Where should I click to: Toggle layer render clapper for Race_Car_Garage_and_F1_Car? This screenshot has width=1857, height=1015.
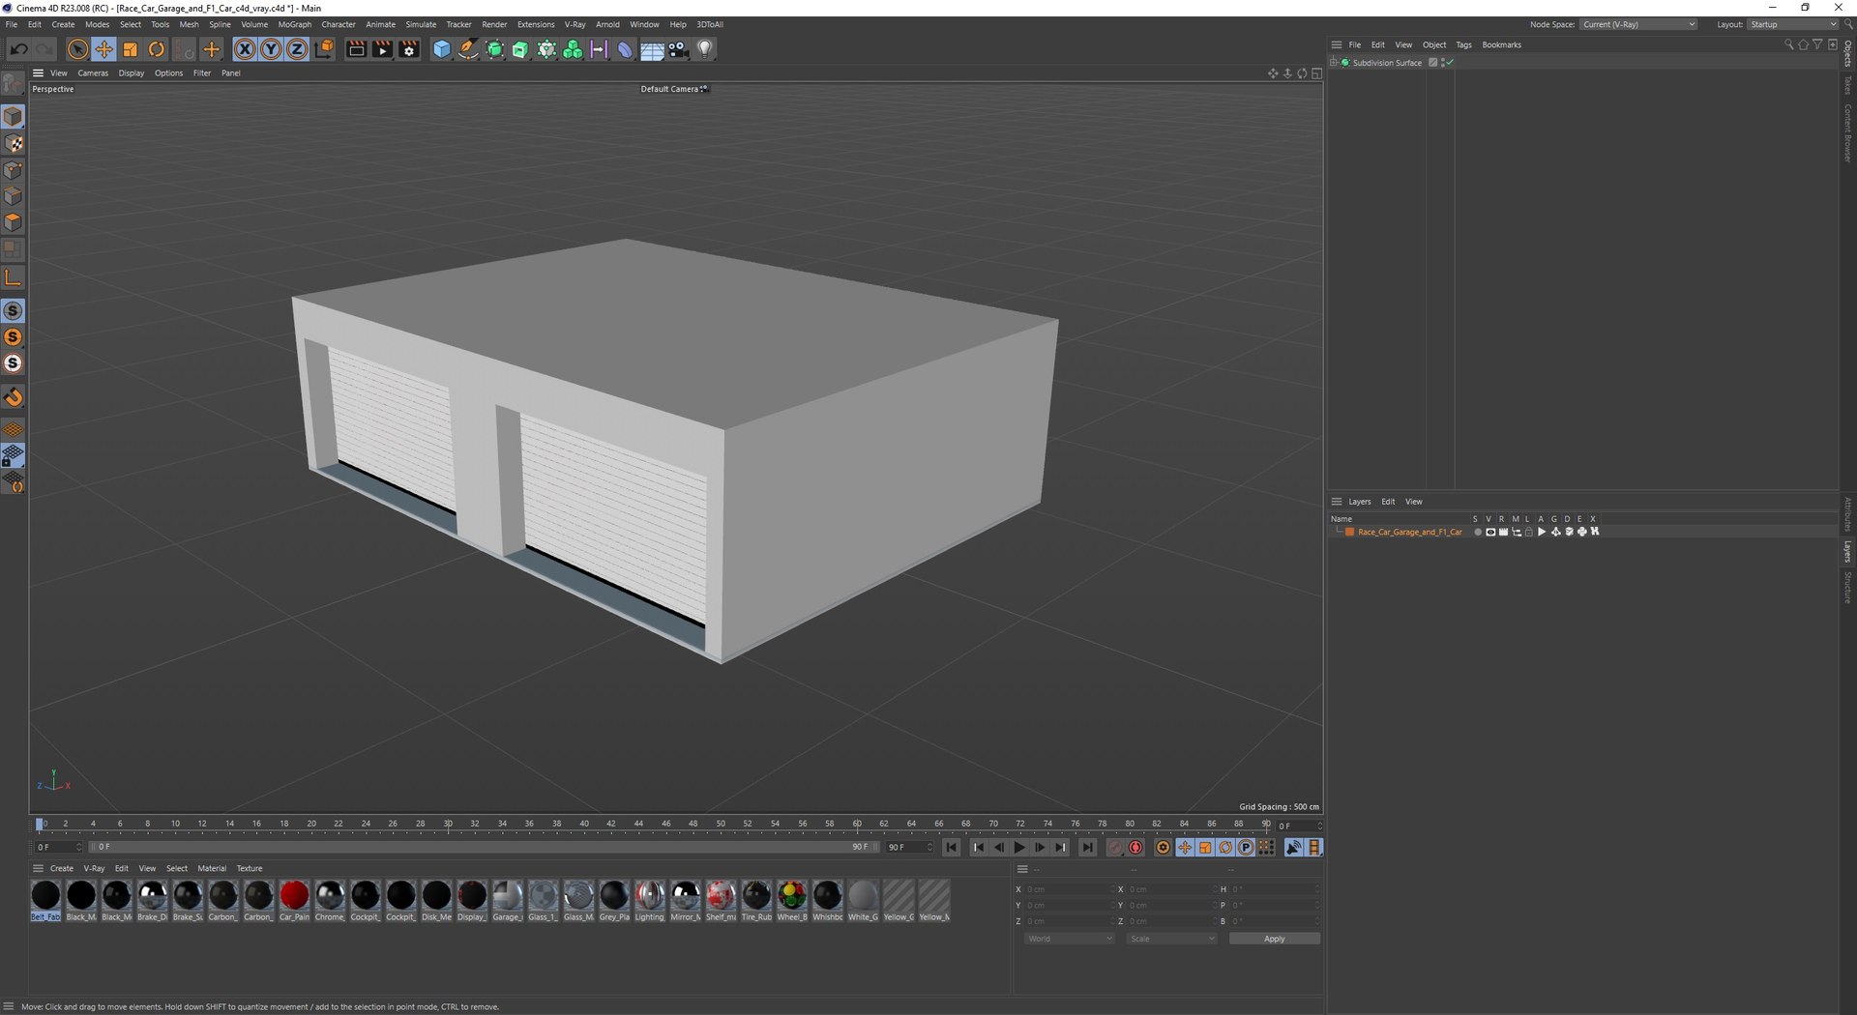(x=1503, y=532)
